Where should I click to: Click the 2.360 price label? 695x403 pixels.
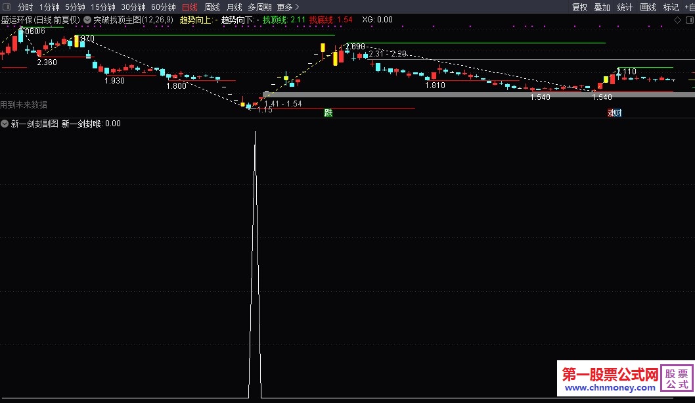[x=47, y=62]
